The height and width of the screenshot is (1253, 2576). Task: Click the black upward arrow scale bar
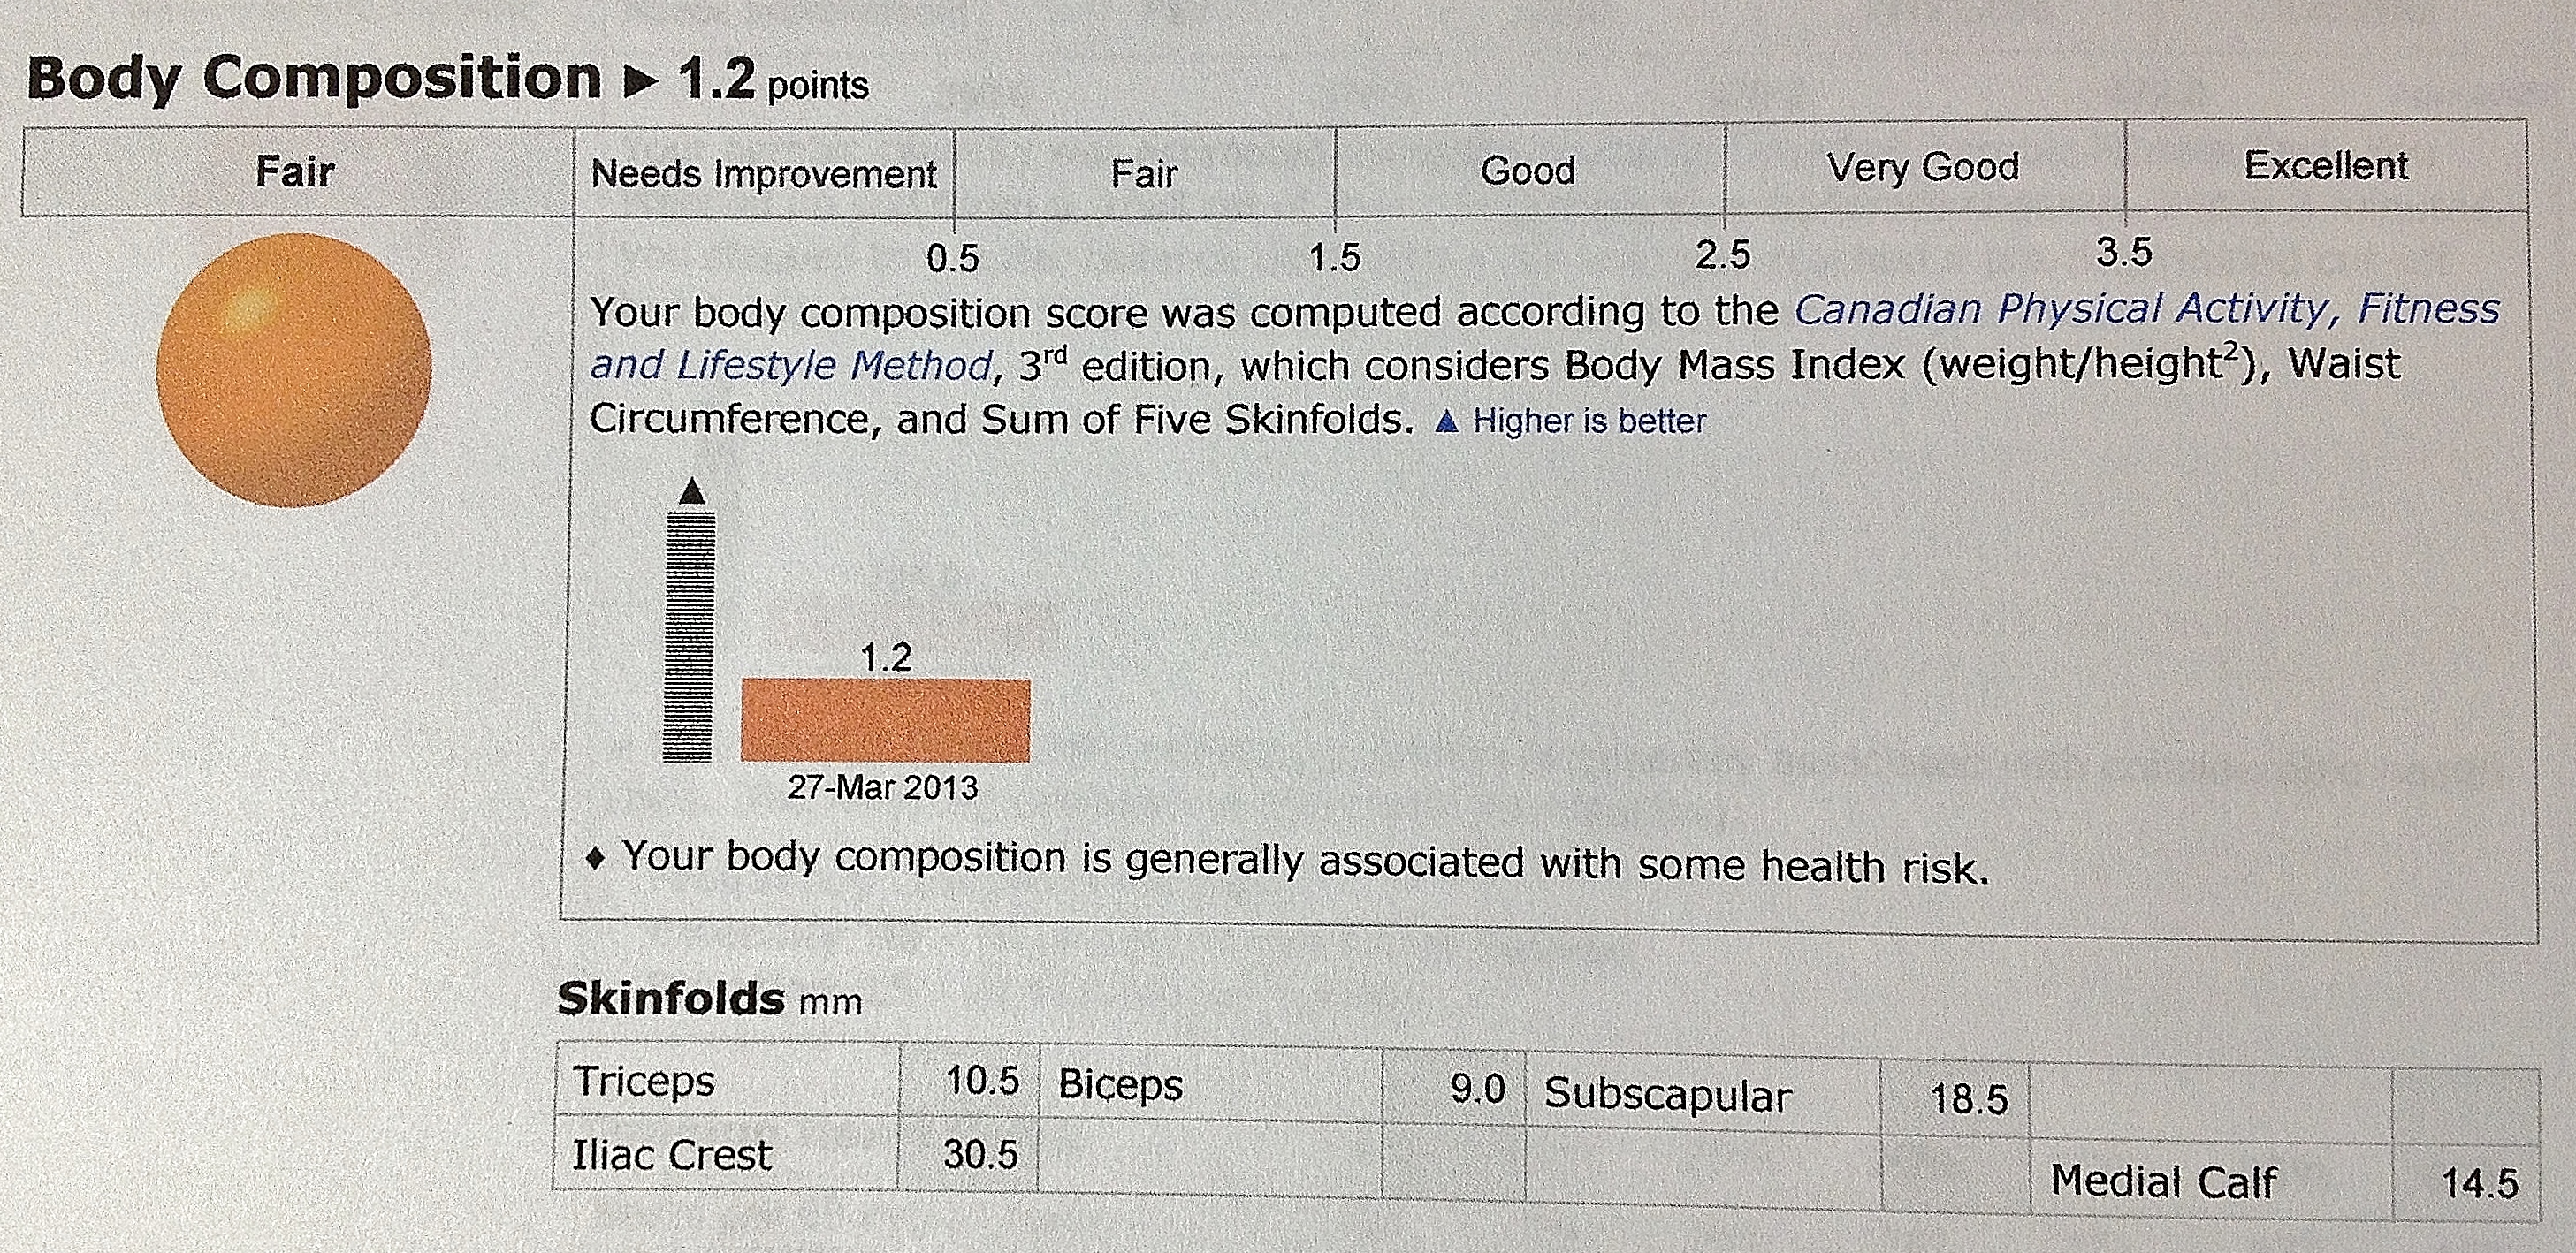click(690, 619)
